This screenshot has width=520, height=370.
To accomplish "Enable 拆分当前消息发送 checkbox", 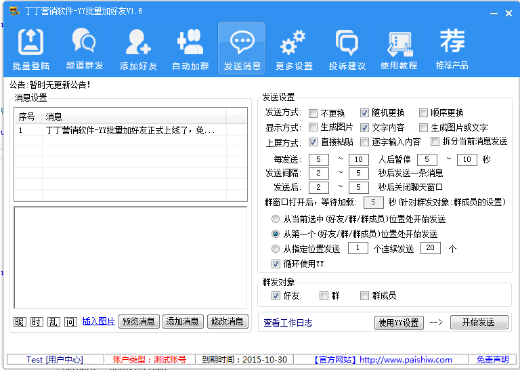I will (435, 142).
